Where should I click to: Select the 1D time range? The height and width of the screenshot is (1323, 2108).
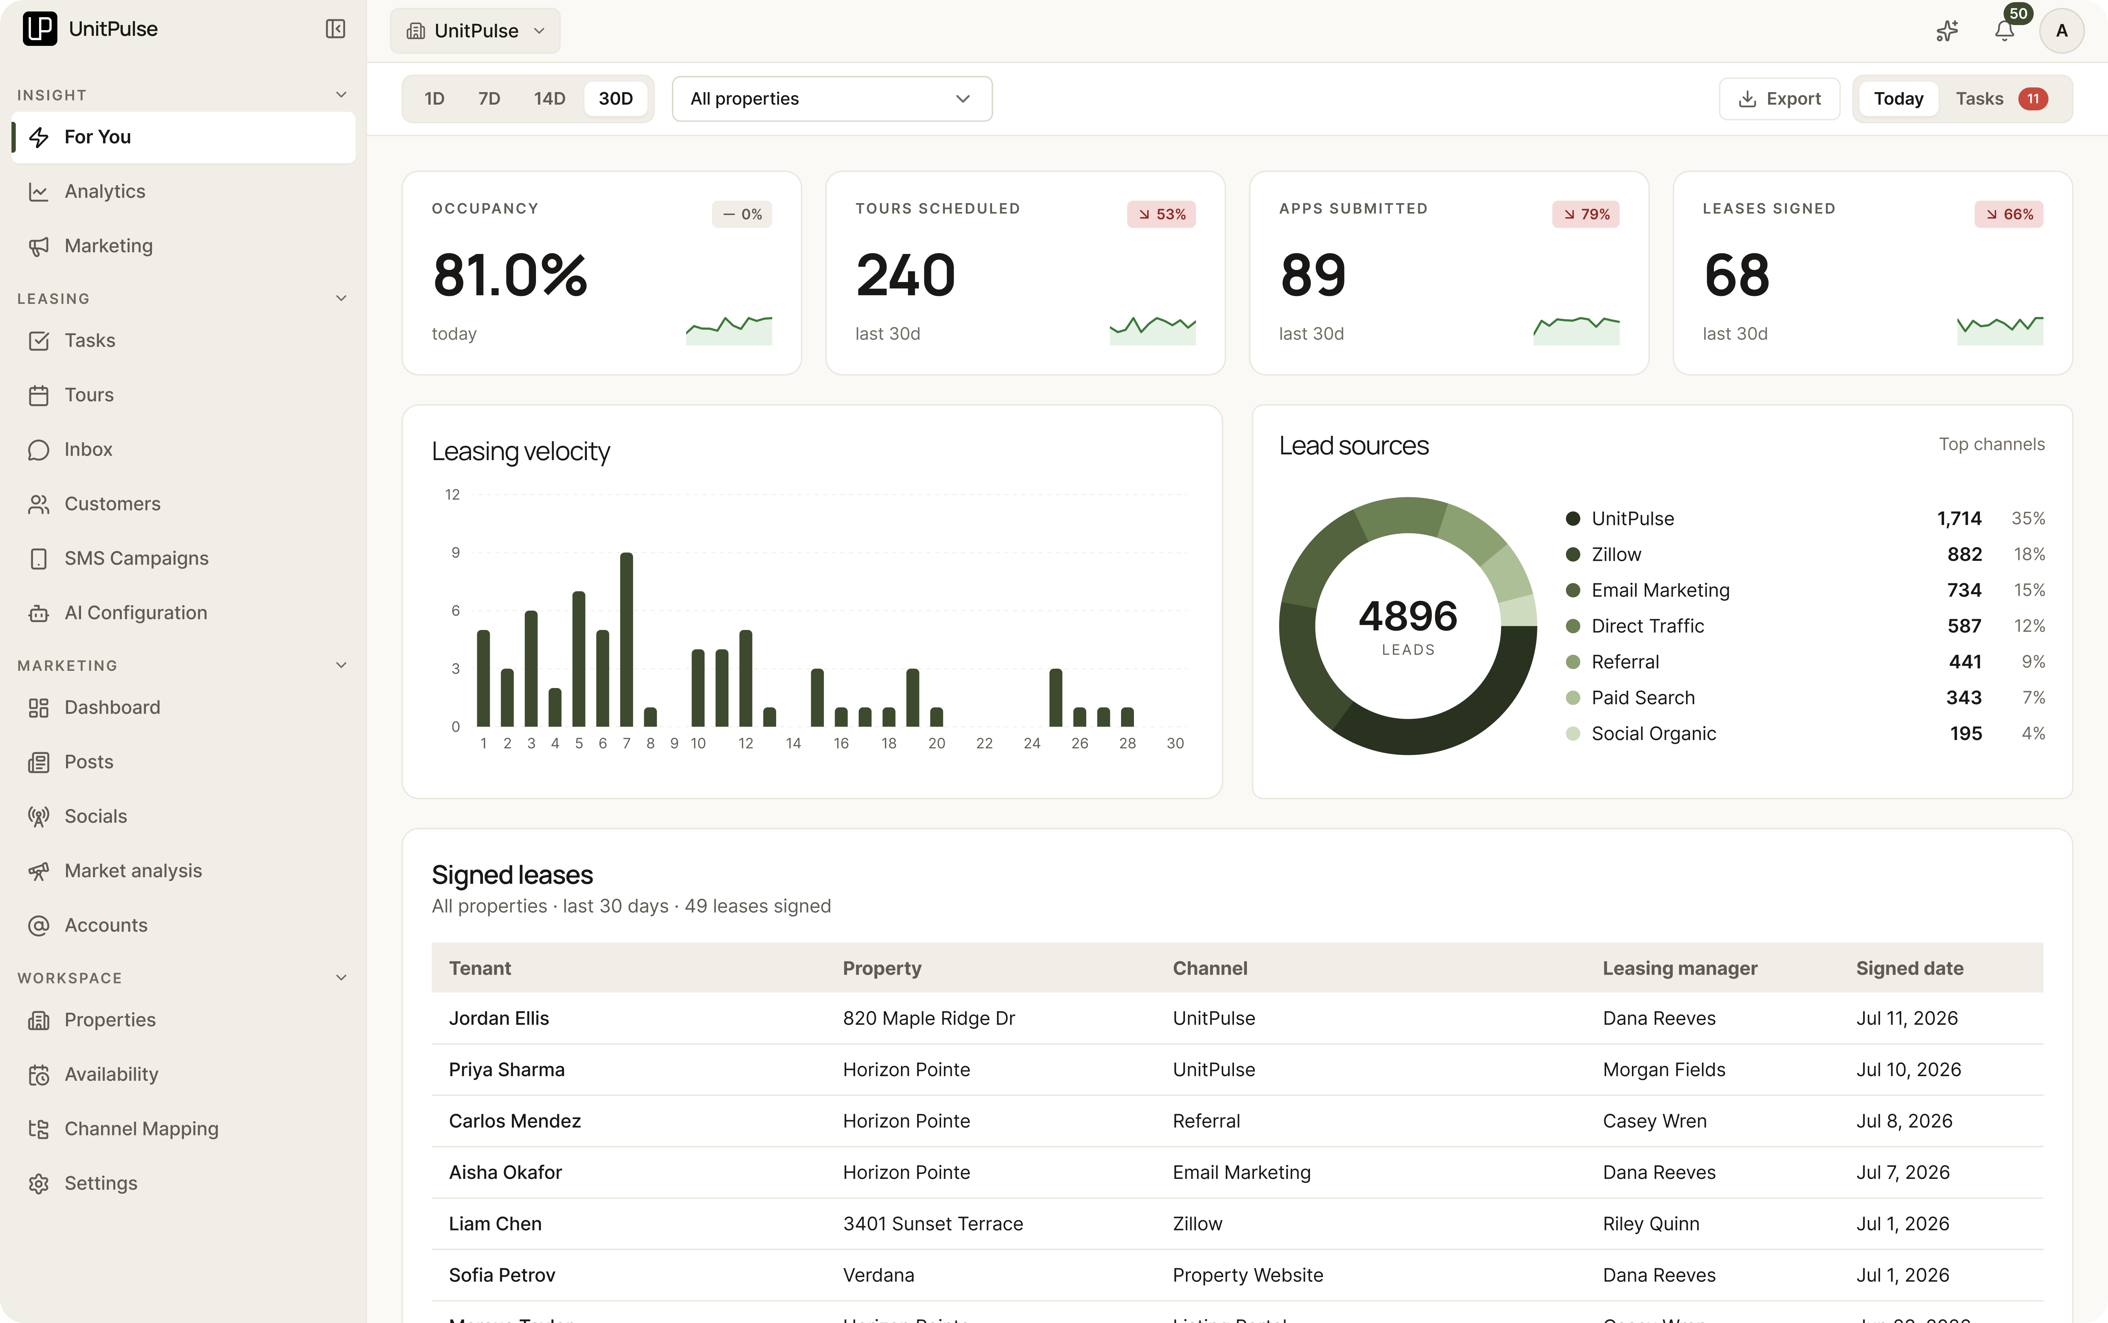tap(434, 99)
